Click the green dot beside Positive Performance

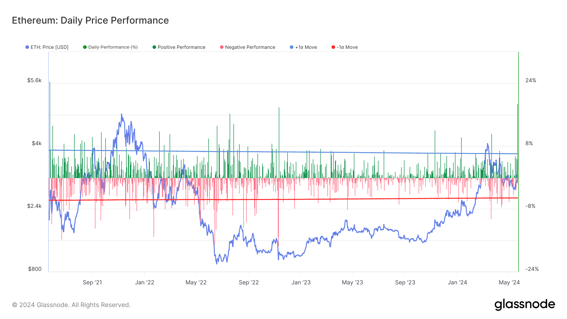click(x=154, y=47)
